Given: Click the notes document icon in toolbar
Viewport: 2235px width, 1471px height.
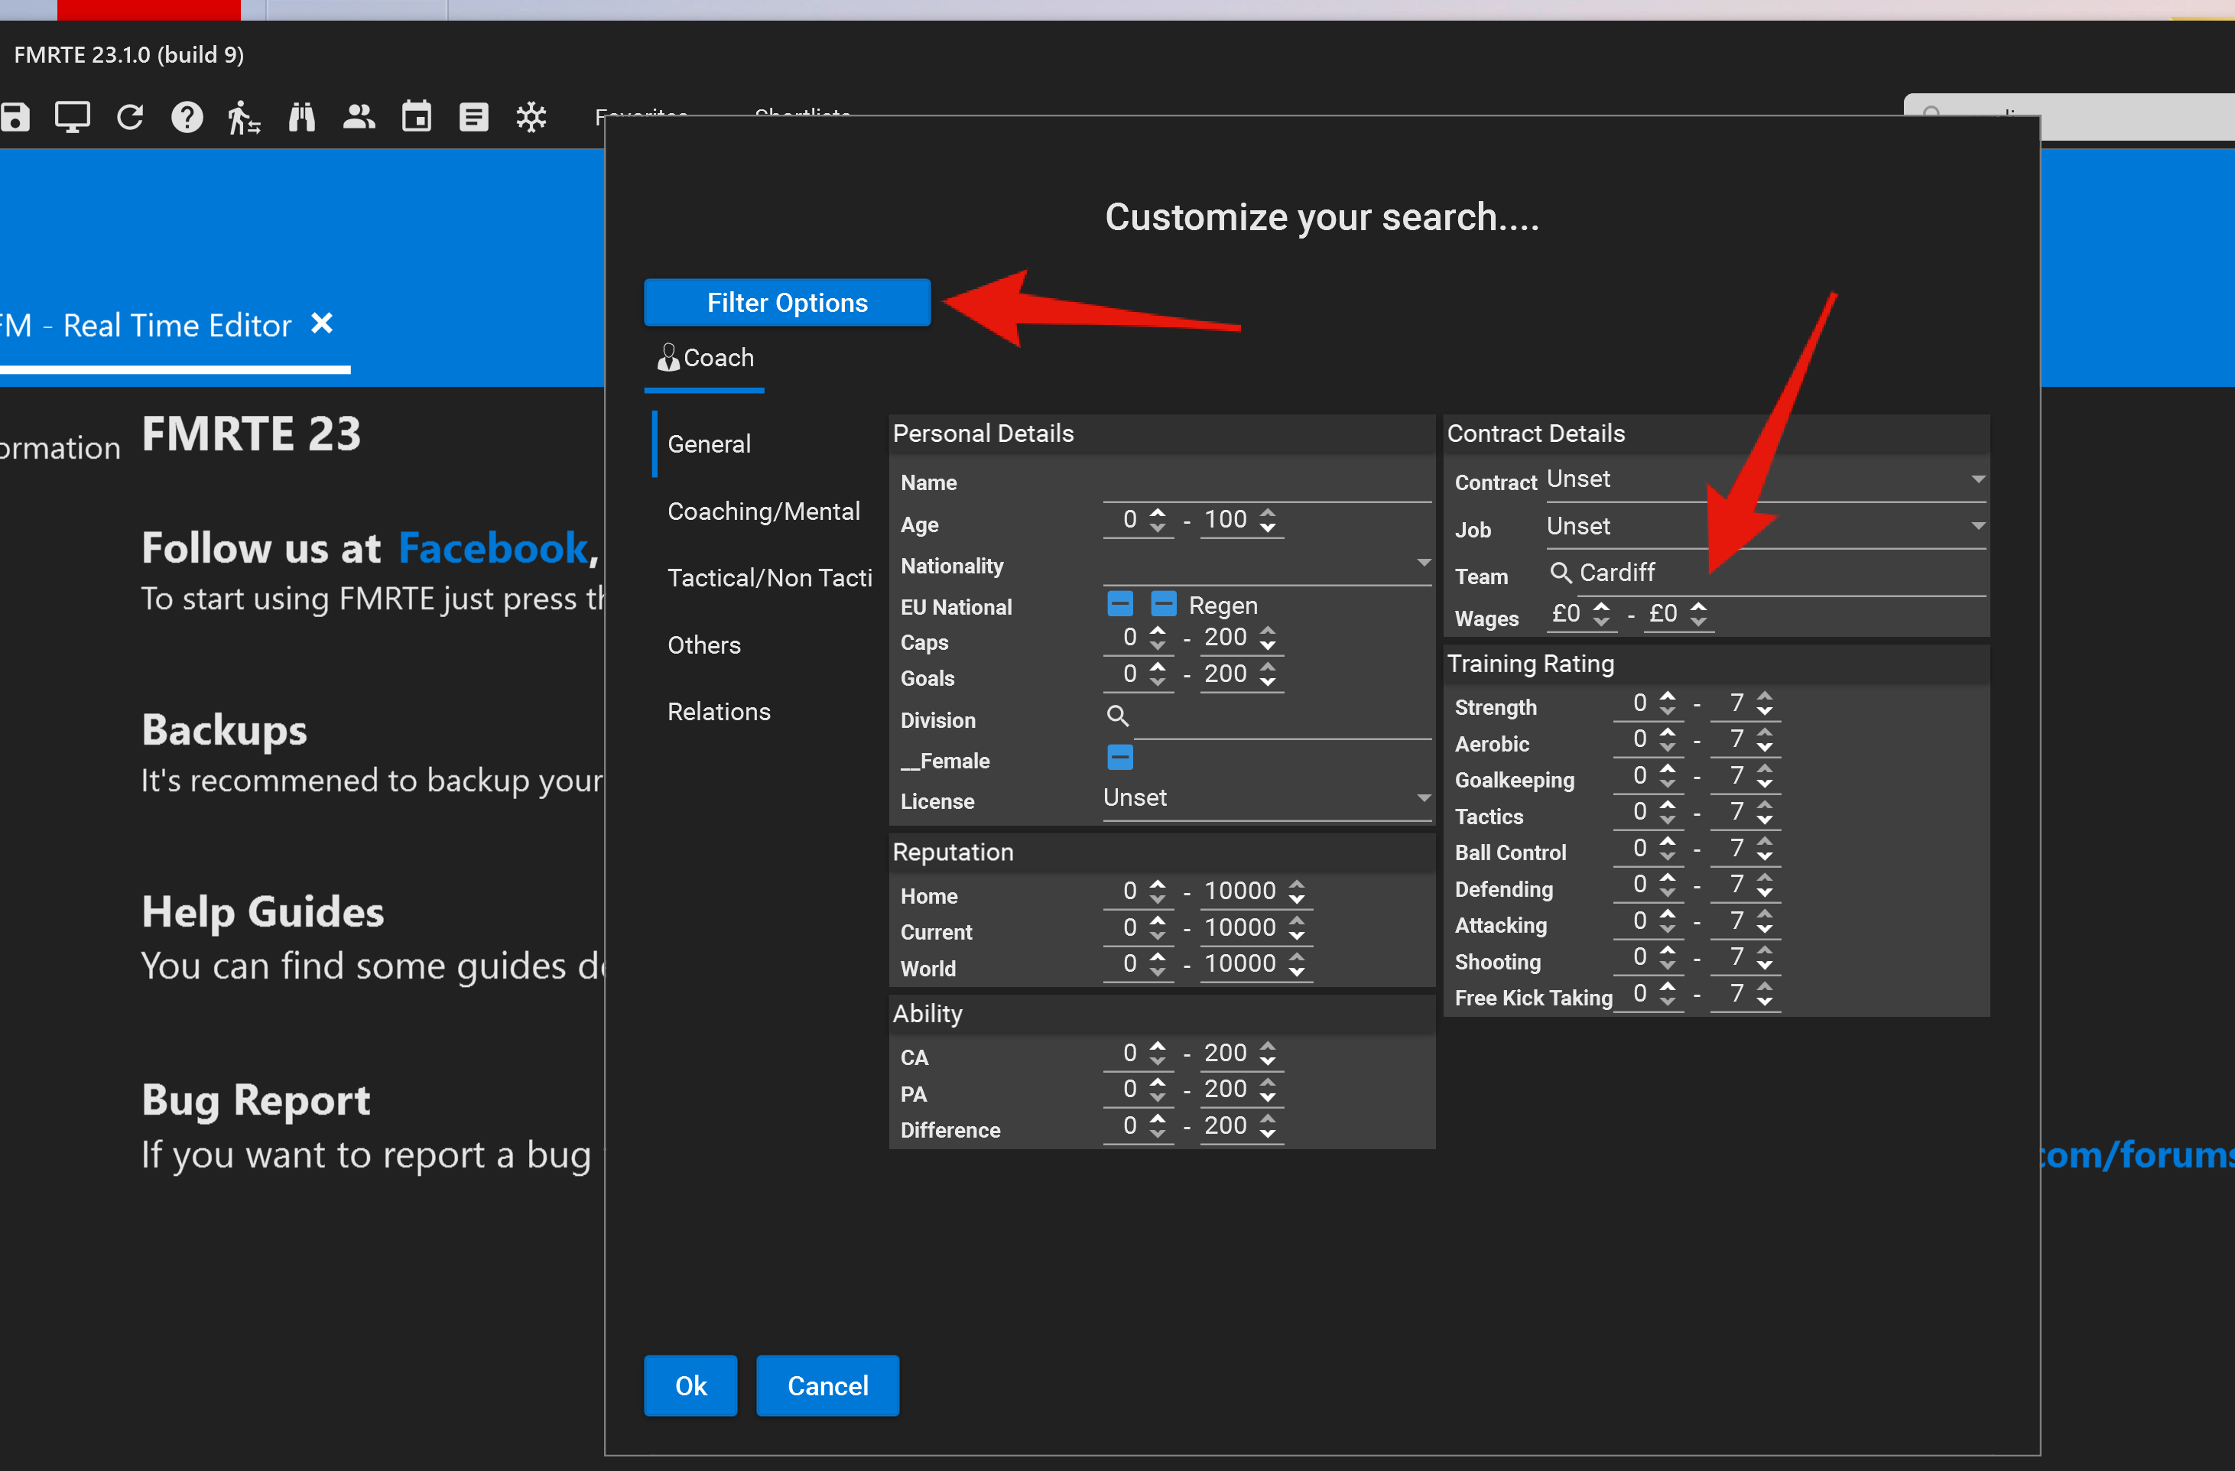Looking at the screenshot, I should [x=473, y=117].
